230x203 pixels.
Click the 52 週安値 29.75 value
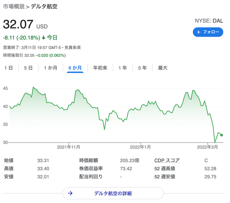coord(210,177)
